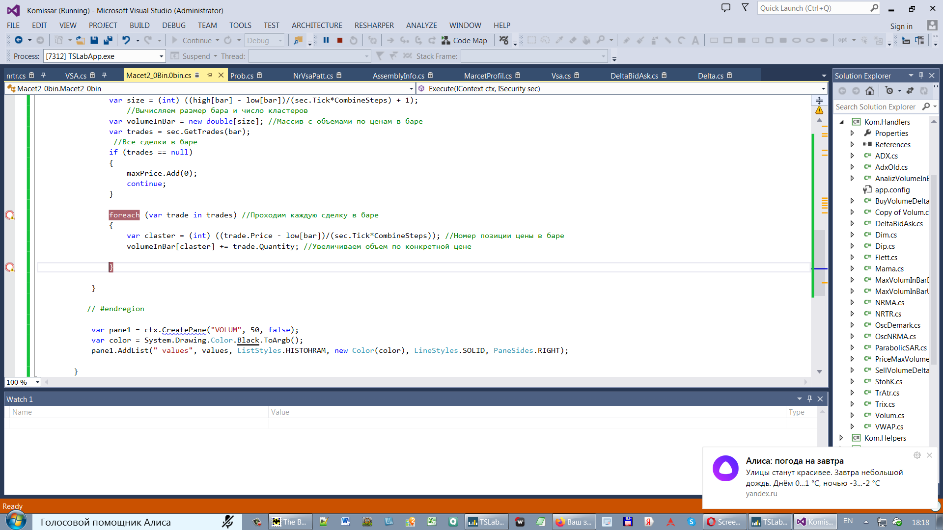
Task: Toggle auto-hide pin of the Watch 1 panel
Action: [x=810, y=399]
